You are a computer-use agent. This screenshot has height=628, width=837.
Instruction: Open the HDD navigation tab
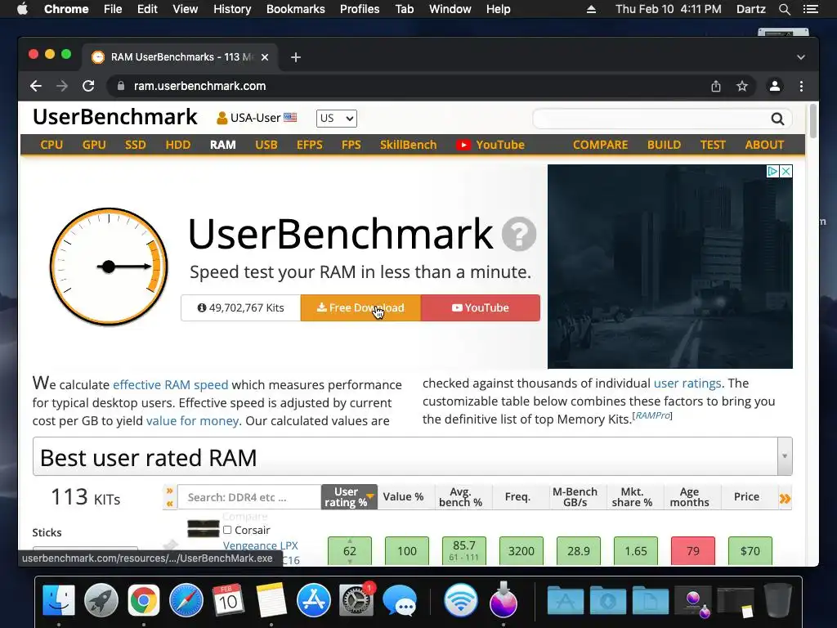click(177, 145)
